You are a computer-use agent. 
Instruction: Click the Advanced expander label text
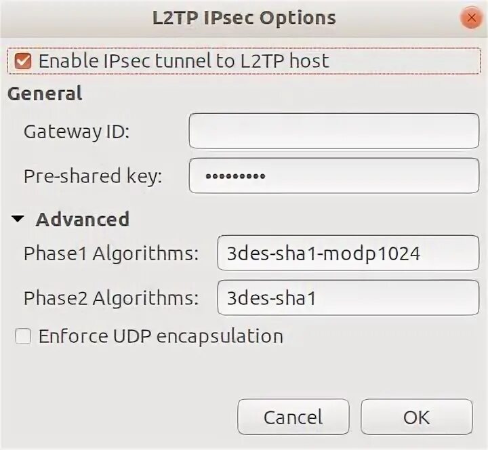coord(82,220)
